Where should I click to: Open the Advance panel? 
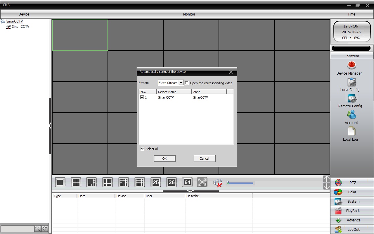coord(352,220)
